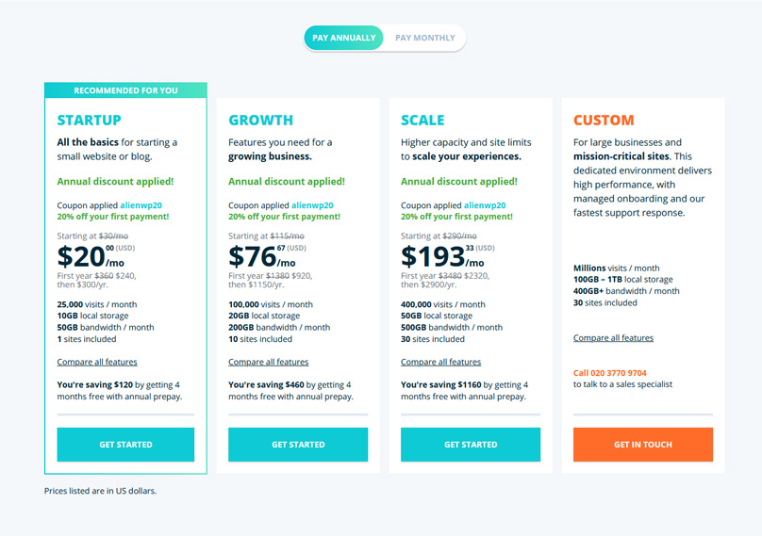Click Get Started on the Scale plan
The image size is (762, 536).
471,445
